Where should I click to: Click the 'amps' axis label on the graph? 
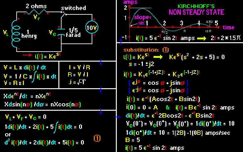coord(130,2)
